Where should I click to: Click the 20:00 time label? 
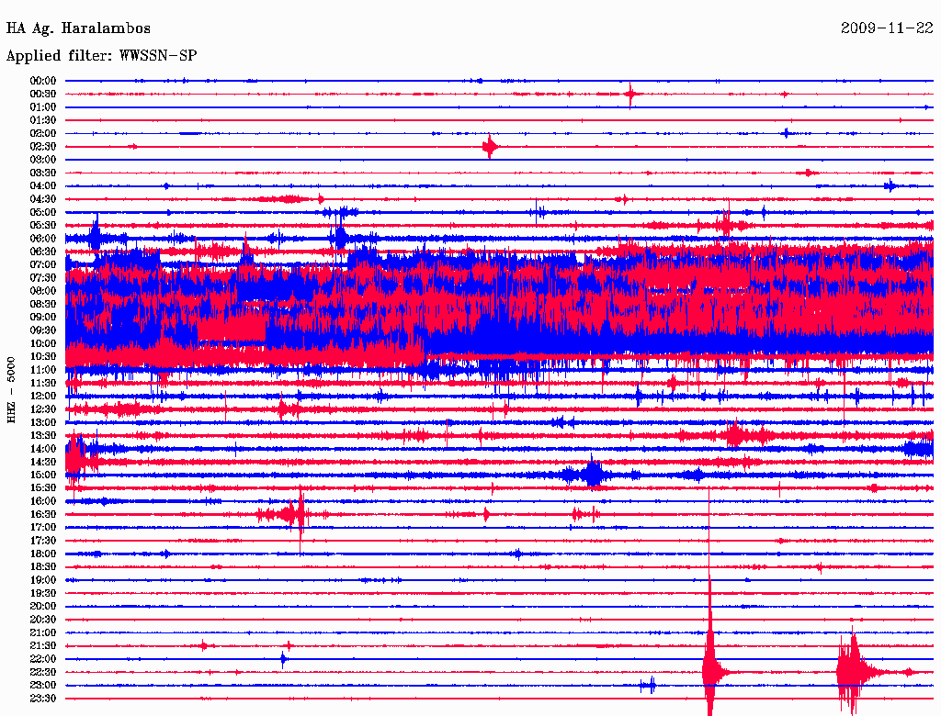[x=43, y=606]
